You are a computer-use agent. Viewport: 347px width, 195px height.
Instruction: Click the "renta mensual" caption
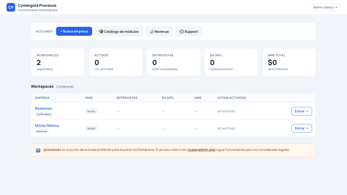[278, 69]
